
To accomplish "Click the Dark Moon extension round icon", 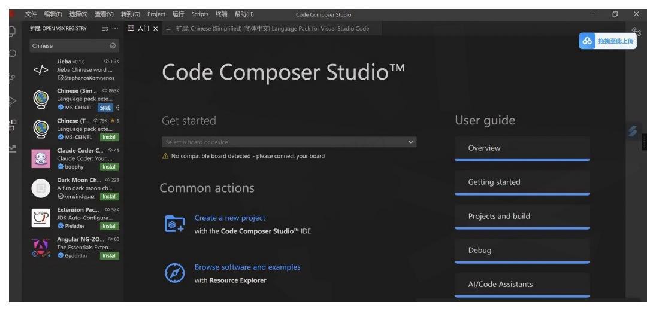I will [x=41, y=188].
